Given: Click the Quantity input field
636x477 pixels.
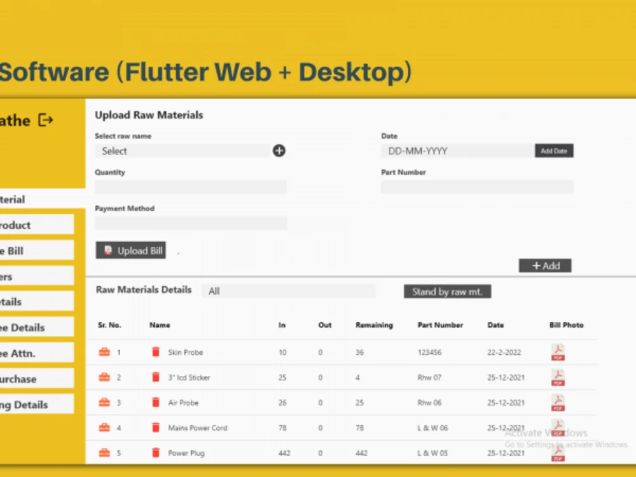Looking at the screenshot, I should 191,187.
